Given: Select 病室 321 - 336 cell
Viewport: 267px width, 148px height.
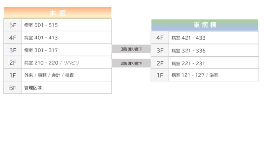Looking at the screenshot, I should click(x=214, y=51).
